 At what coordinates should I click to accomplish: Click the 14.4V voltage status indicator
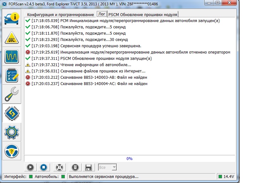[x=226, y=176]
